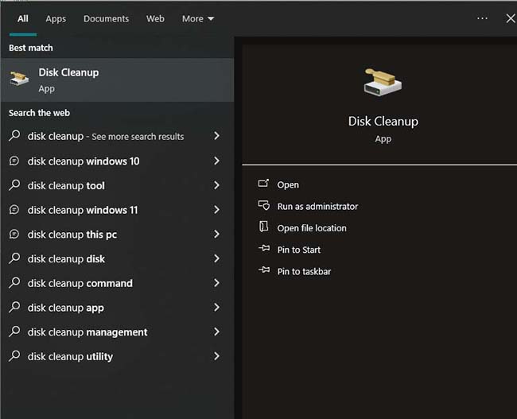Click the Run as administrator shield icon

264,205
